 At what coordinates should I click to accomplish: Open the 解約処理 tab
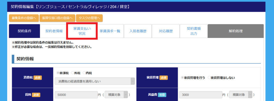point(235,31)
